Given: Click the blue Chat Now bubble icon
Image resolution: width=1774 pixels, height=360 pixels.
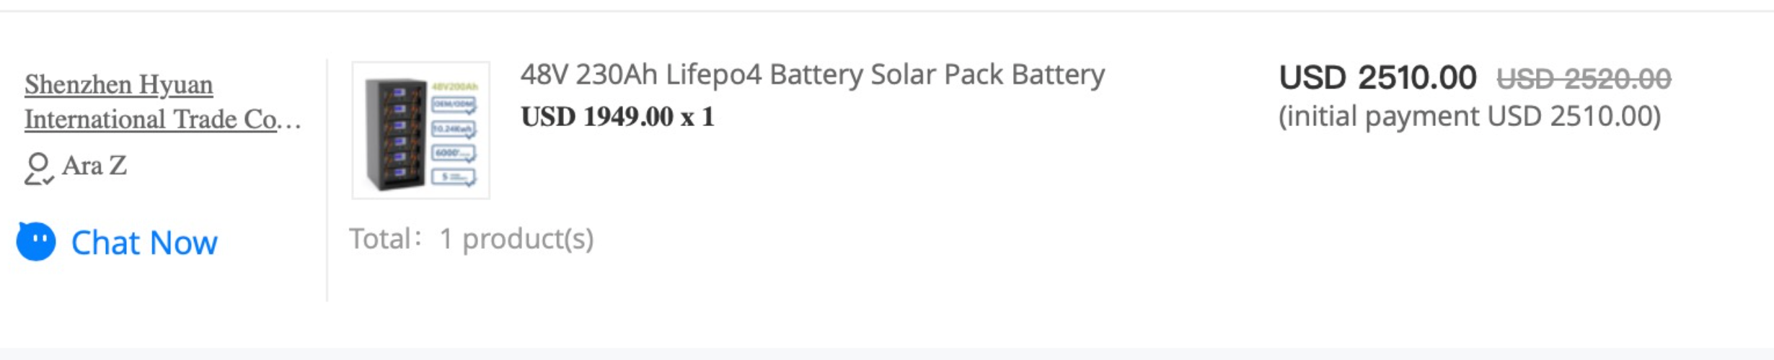Looking at the screenshot, I should [36, 241].
